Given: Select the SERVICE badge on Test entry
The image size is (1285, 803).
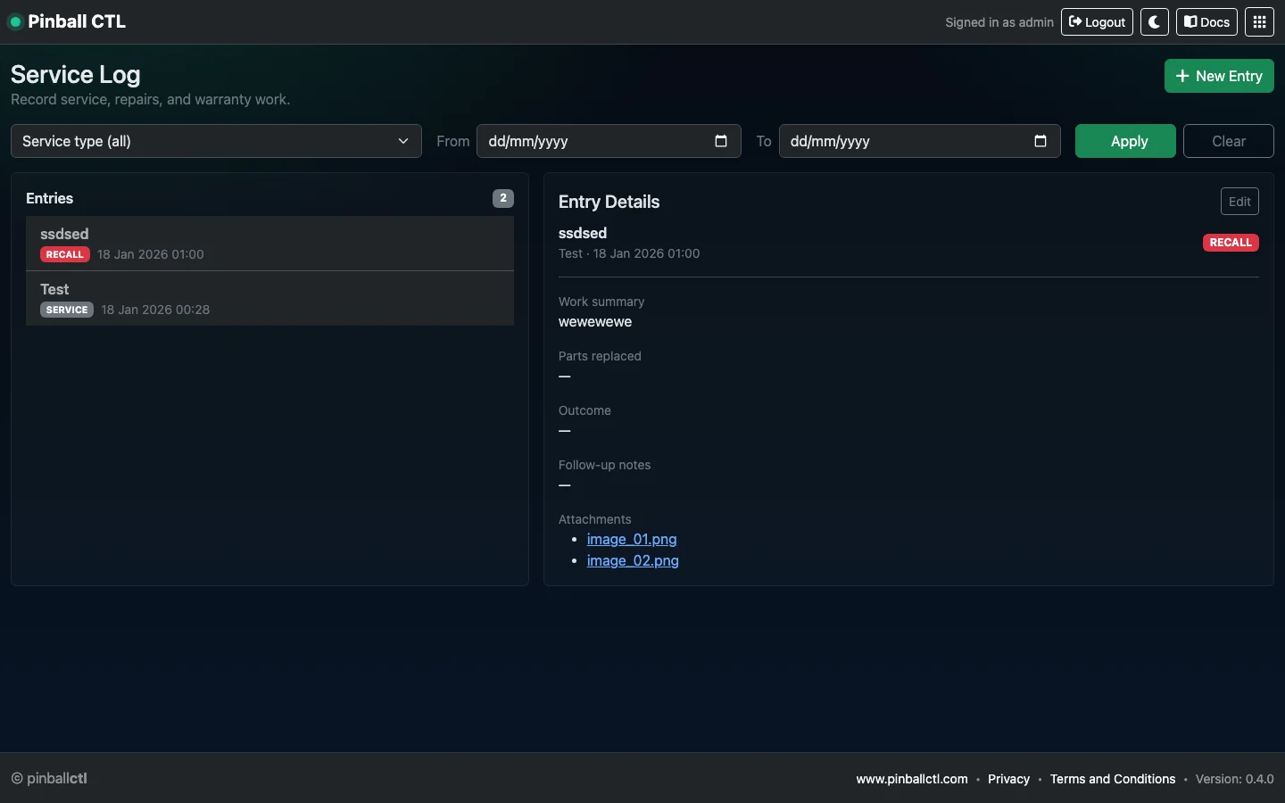Looking at the screenshot, I should click(x=66, y=310).
